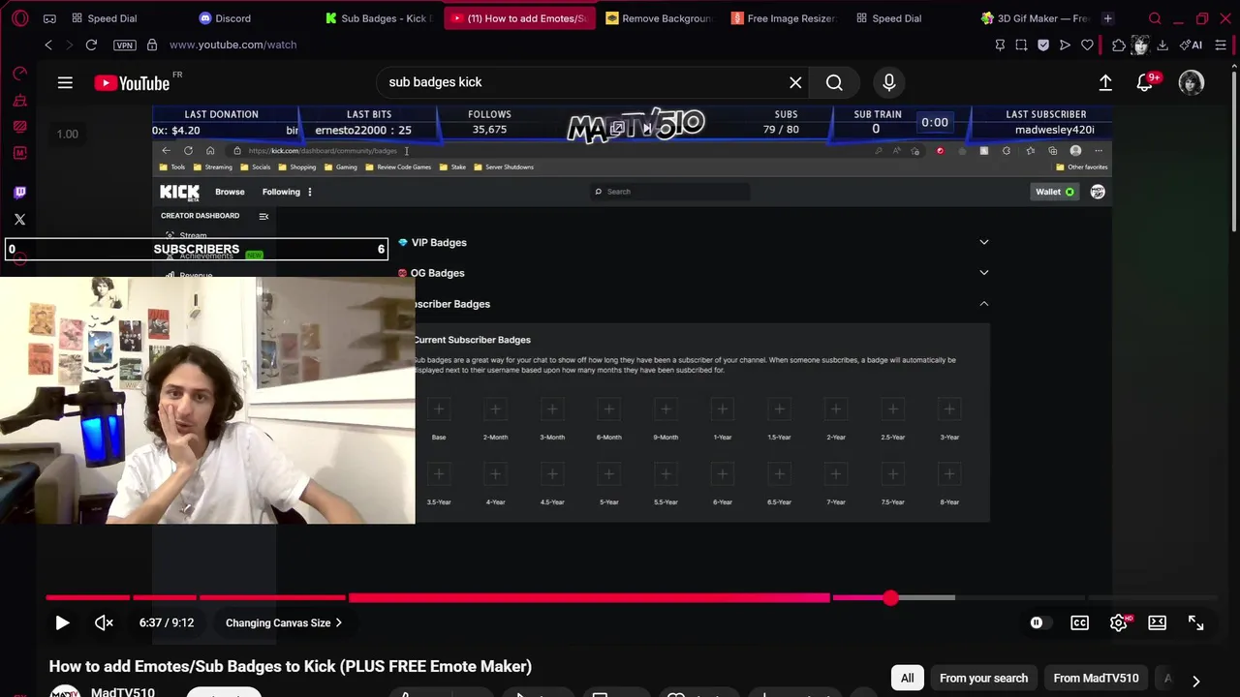This screenshot has height=697, width=1240.
Task: Go back in browser history
Action: coord(48,45)
